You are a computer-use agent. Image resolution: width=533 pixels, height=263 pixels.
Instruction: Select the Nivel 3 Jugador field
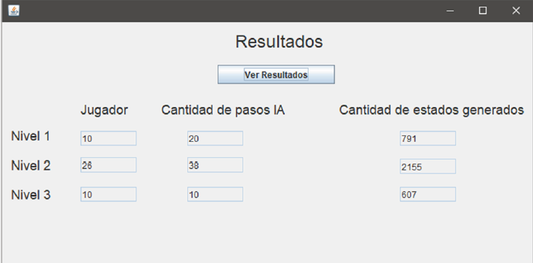pos(108,194)
